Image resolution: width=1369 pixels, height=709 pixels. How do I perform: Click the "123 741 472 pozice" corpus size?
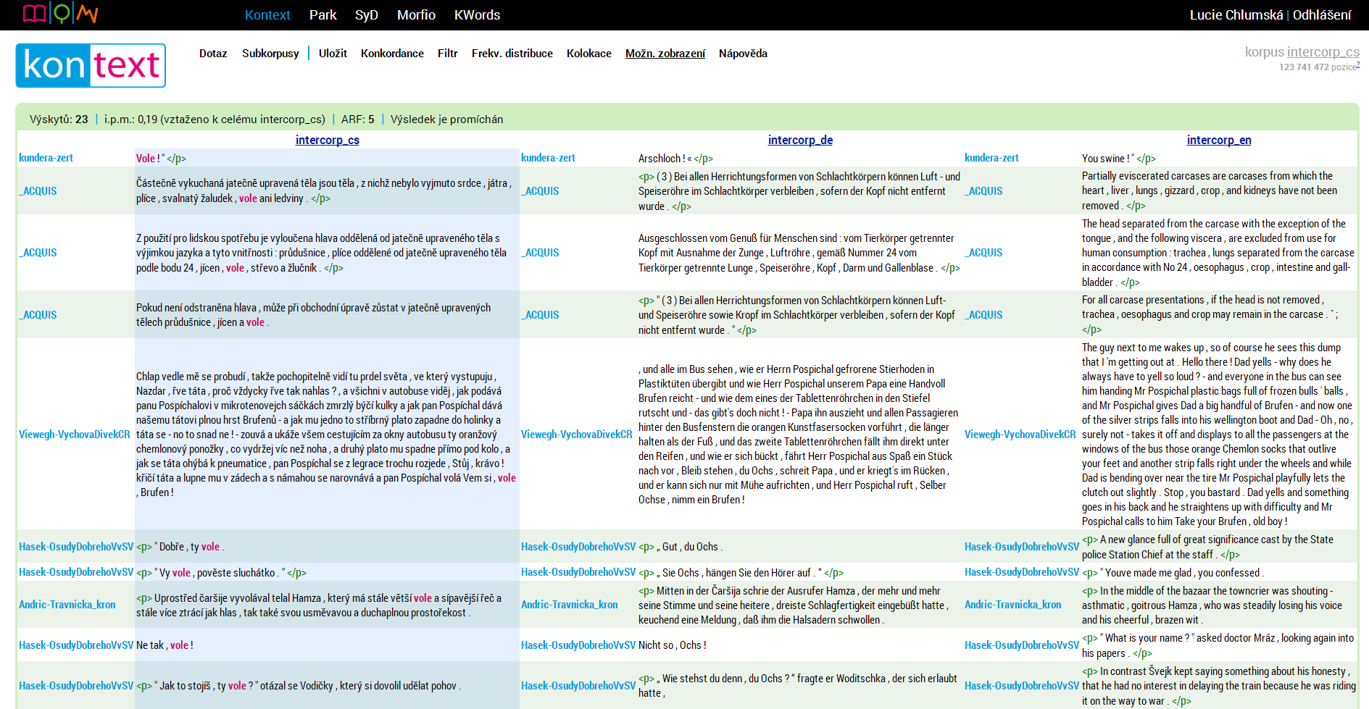tap(1318, 67)
